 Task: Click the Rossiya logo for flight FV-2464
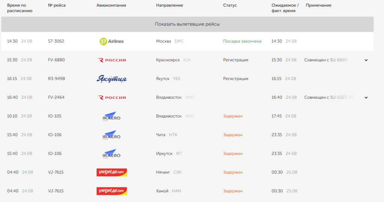(112, 98)
